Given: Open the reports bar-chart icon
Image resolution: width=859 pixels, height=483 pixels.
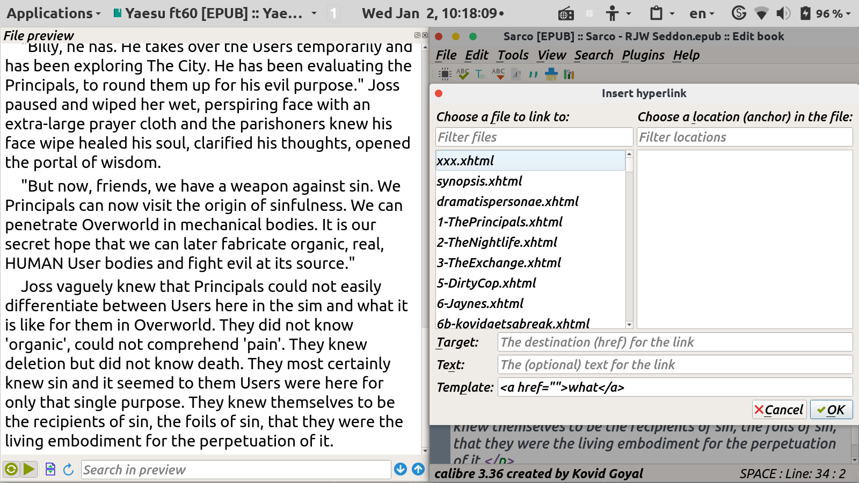Looking at the screenshot, I should (x=569, y=74).
